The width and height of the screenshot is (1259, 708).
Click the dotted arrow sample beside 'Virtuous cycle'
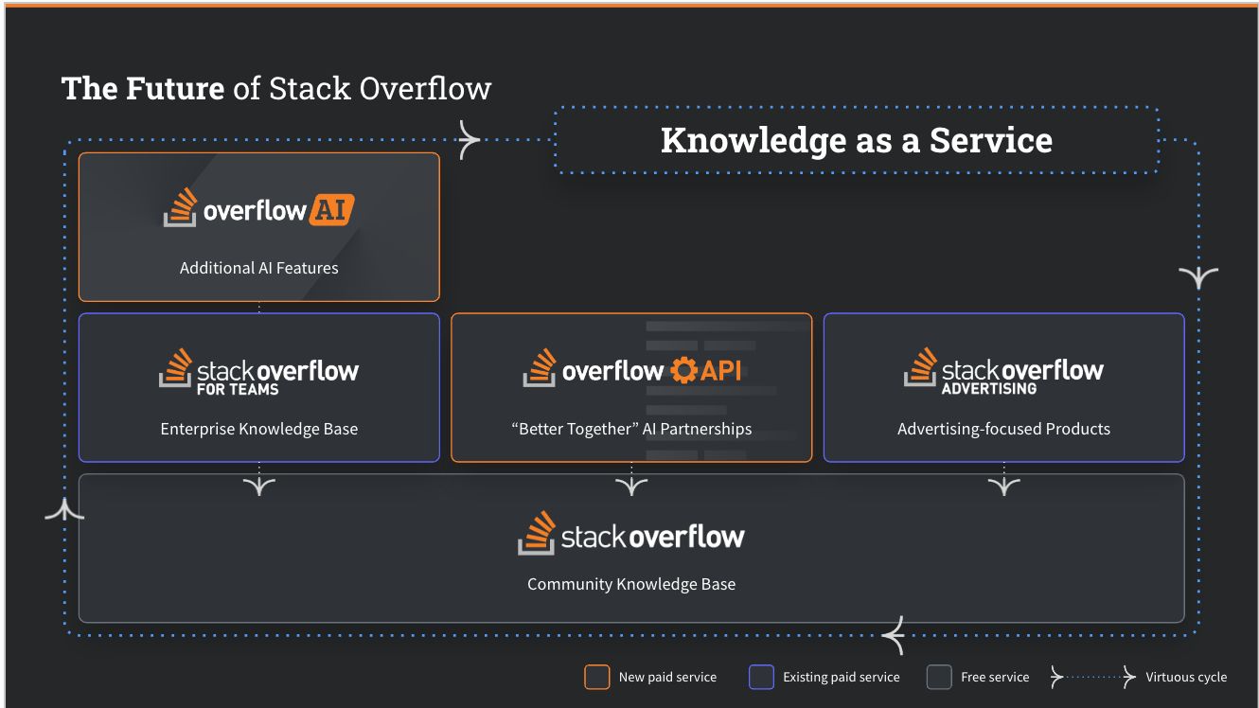pyautogui.click(x=1093, y=677)
